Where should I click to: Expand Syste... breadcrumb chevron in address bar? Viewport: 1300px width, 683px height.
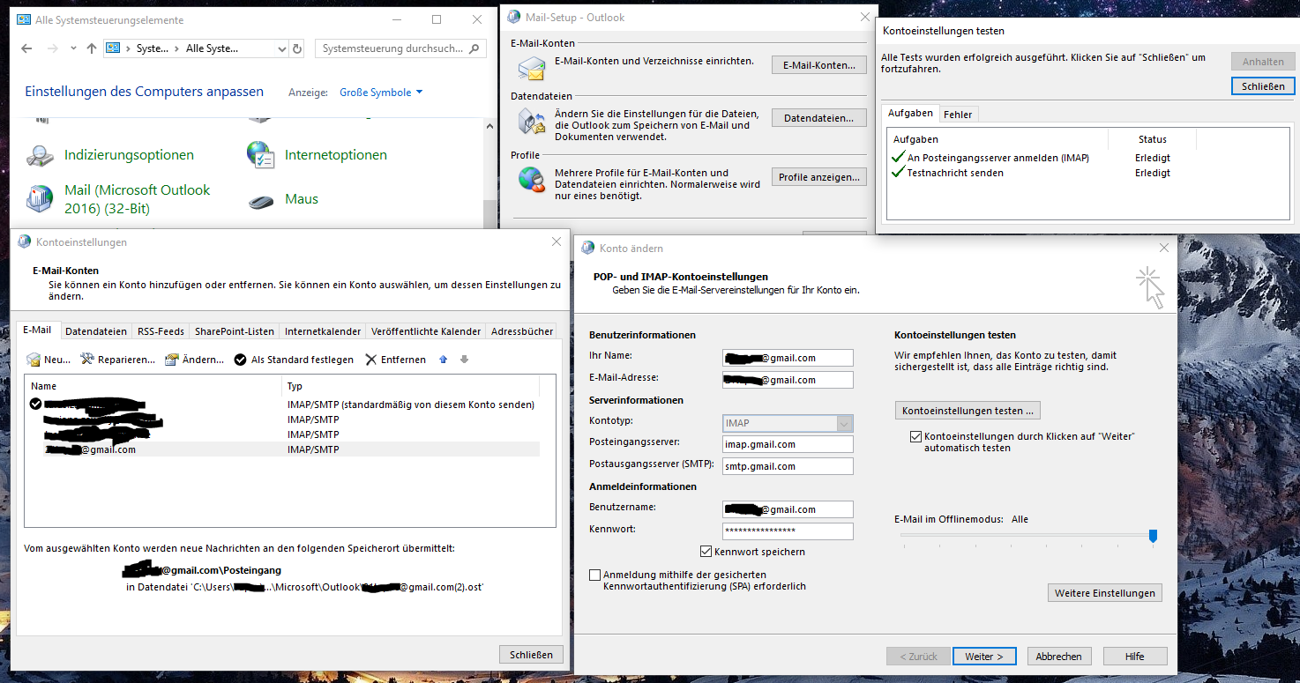pyautogui.click(x=176, y=48)
